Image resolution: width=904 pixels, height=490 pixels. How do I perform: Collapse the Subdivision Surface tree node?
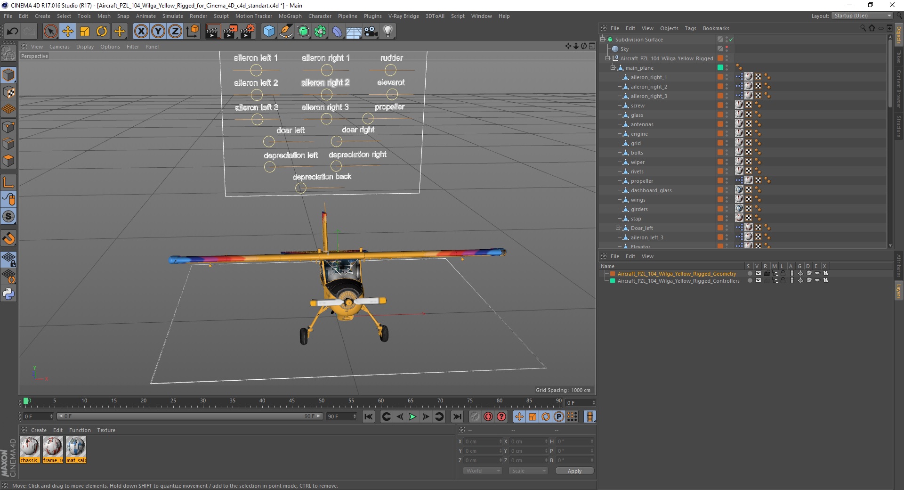(602, 40)
